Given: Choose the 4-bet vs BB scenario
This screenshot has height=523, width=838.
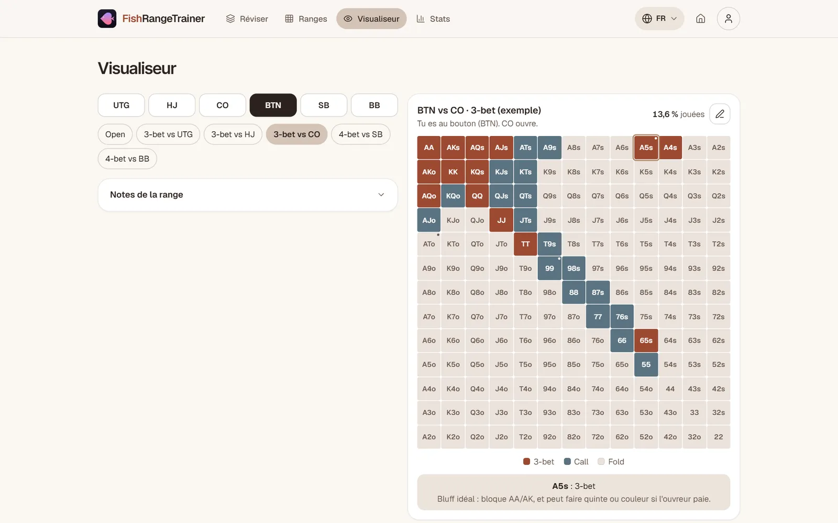Looking at the screenshot, I should tap(127, 159).
